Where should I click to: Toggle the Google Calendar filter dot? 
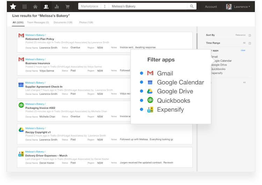tap(141, 82)
